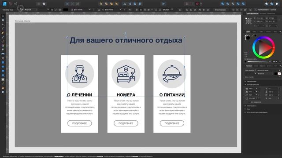Toggle Bold in the context toolbar

[x=52, y=10]
